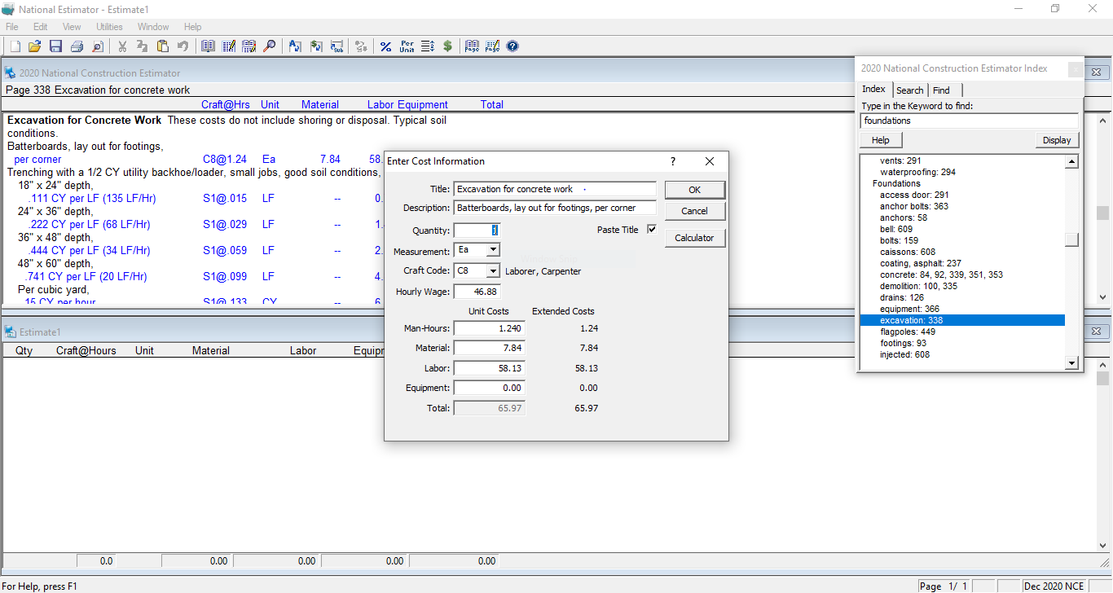Click the Paste clipboard toolbar icon

(163, 46)
